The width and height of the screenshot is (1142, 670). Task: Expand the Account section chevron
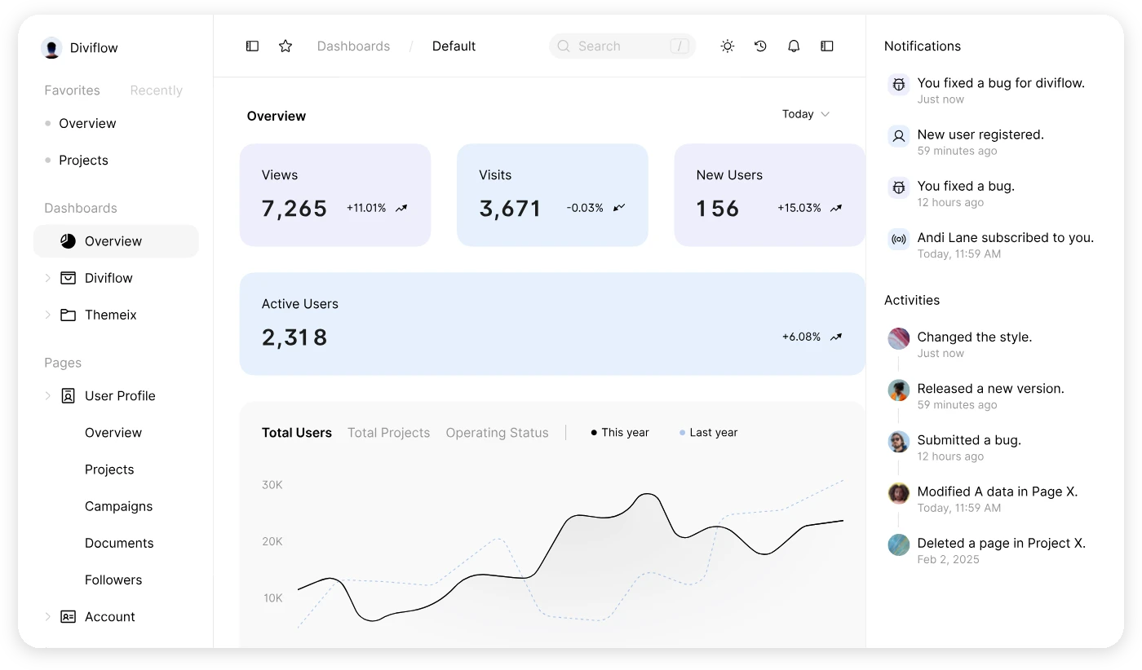point(48,617)
